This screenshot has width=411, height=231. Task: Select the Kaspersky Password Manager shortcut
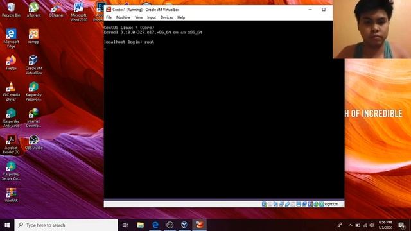point(33,91)
